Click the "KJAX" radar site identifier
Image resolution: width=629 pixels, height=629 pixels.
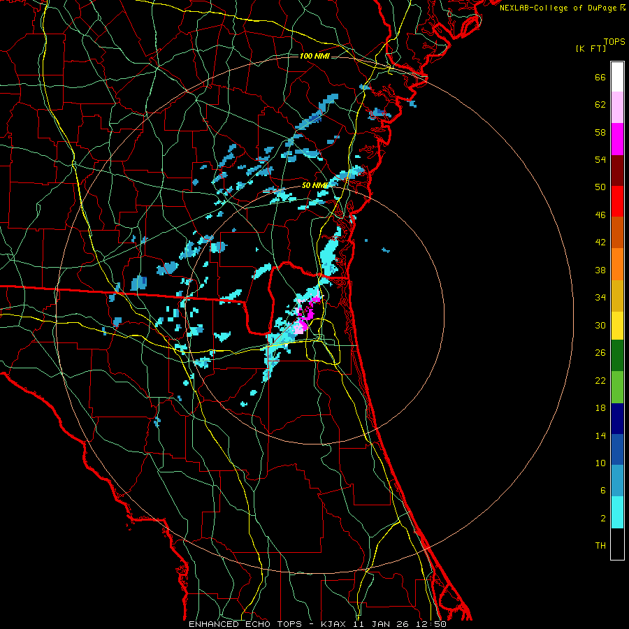tap(333, 624)
